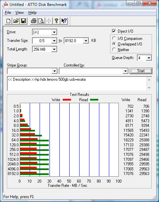The image size is (159, 202).
Task: Click the yellow question mark About icon
Action: 56,21
